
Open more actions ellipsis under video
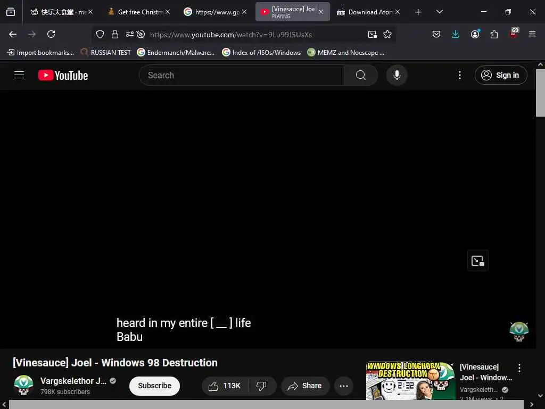(x=344, y=386)
